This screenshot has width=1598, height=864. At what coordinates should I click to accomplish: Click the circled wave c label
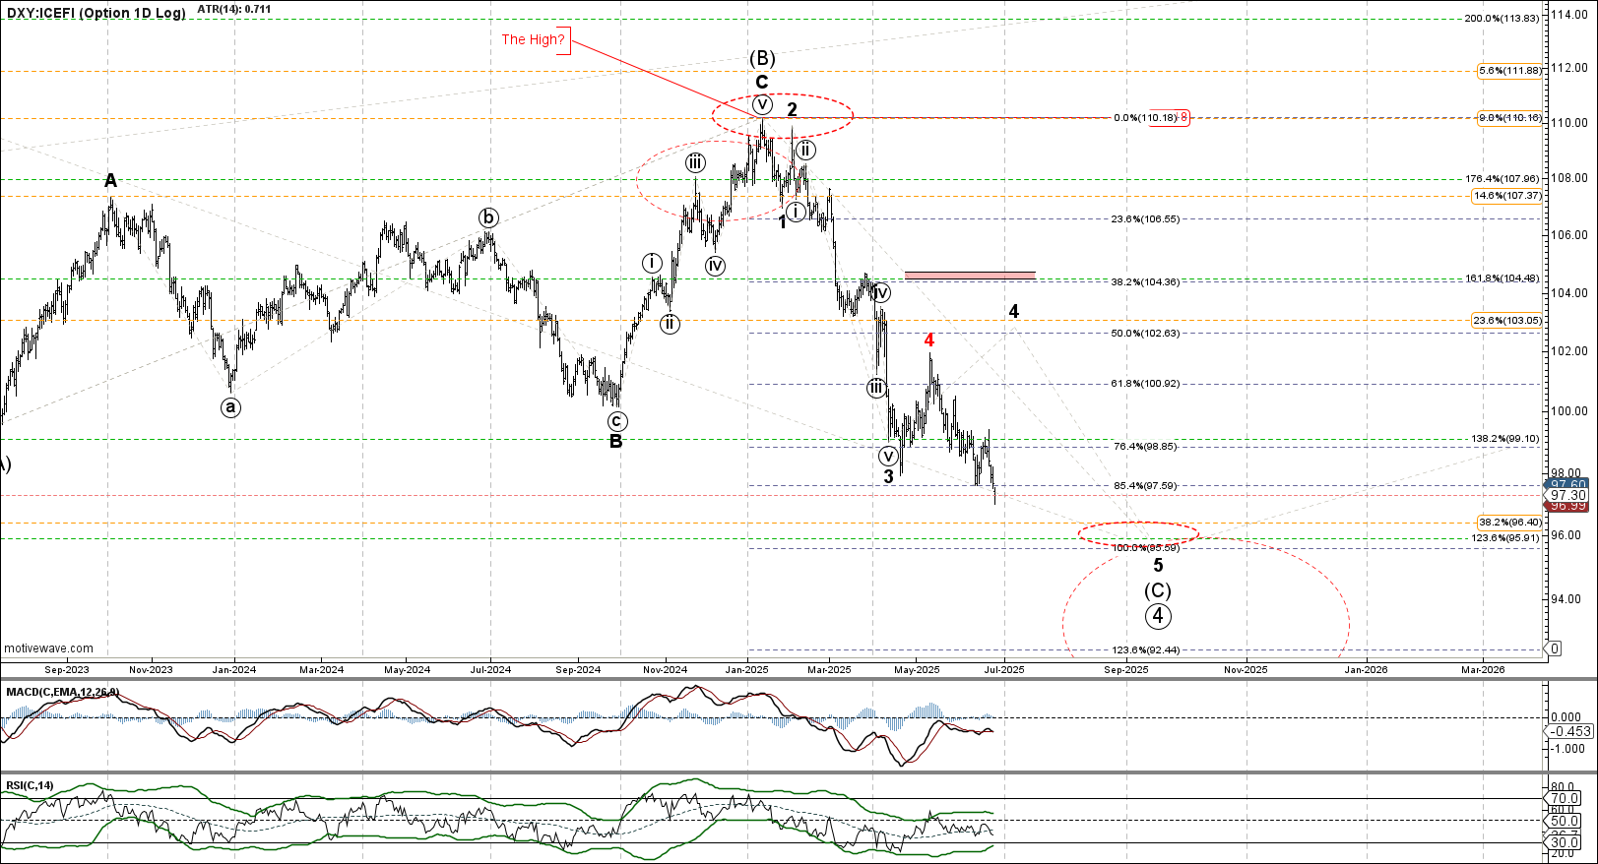(x=616, y=422)
